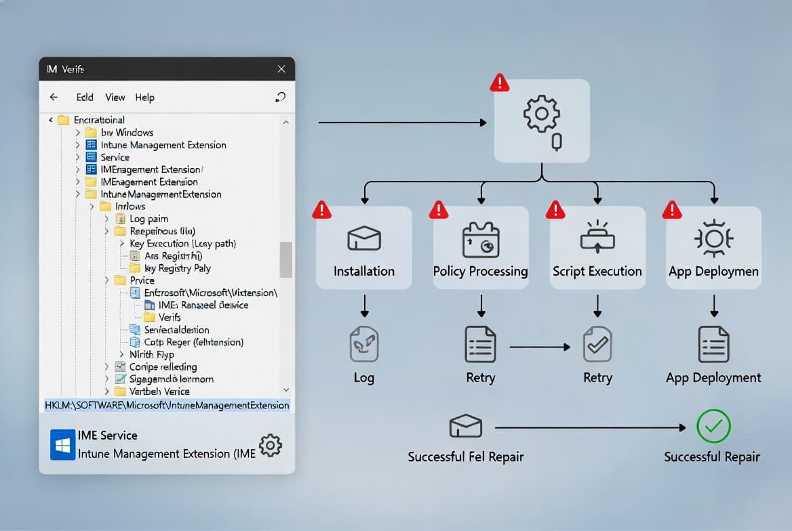792x531 pixels.
Task: Click the Script Execution label
Action: point(597,271)
